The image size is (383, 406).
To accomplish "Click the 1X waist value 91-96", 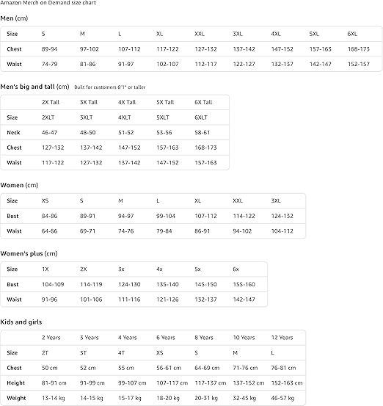I will click(49, 300).
